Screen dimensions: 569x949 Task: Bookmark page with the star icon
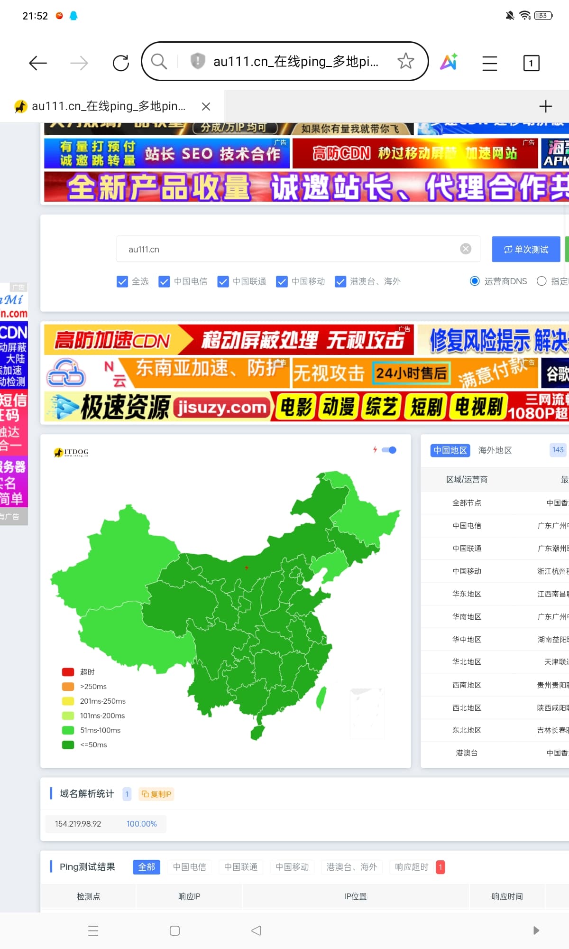(x=405, y=61)
